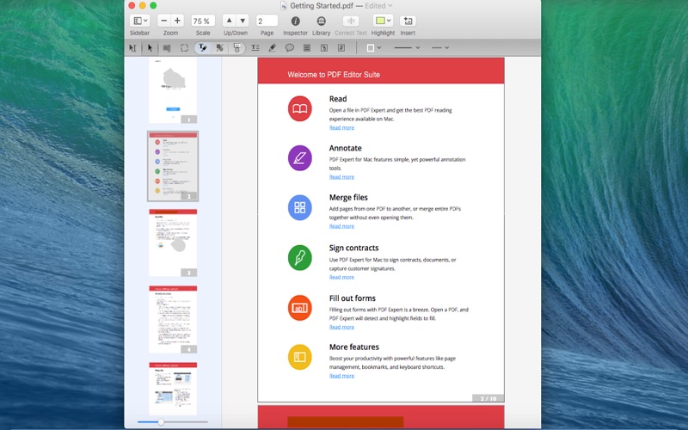This screenshot has height=430, width=688.
Task: Click the Merge files heading
Action: coord(348,198)
